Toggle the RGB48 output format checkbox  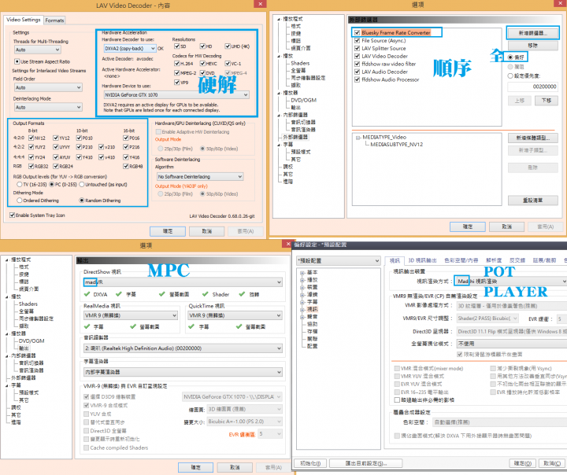click(126, 166)
